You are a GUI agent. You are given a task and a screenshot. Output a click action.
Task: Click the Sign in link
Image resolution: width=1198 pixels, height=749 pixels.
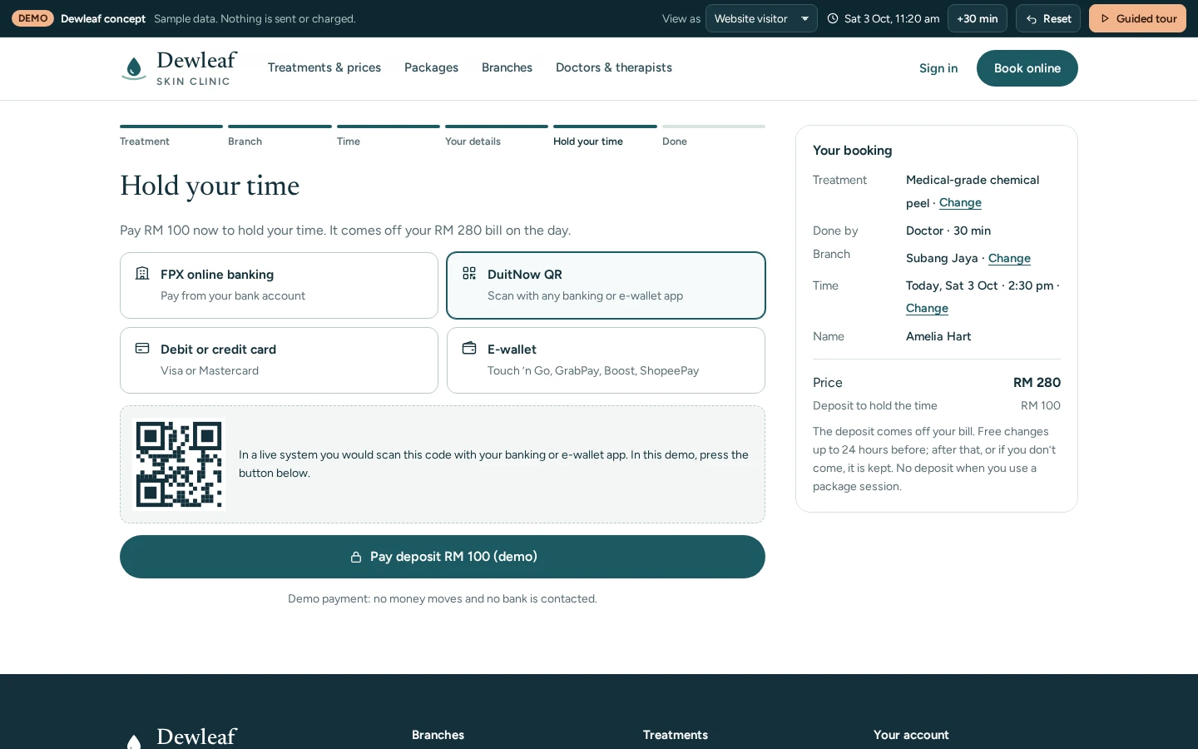[x=938, y=68]
